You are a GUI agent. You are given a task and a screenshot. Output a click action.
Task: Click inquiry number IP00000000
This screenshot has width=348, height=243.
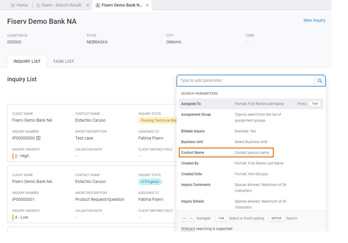click(23, 138)
